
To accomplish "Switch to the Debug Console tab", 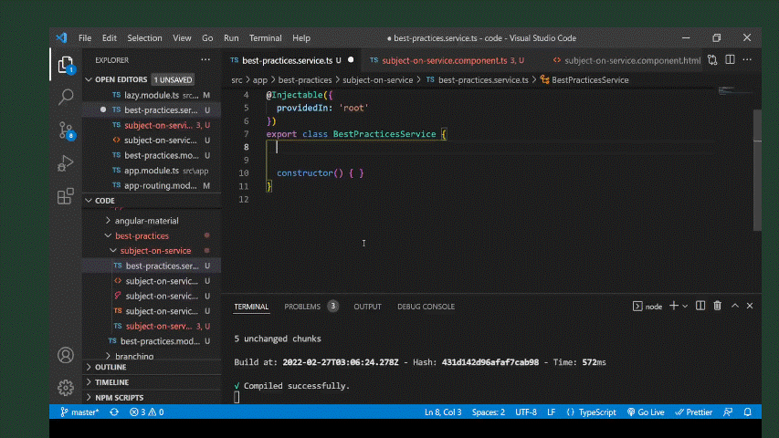I will point(426,307).
